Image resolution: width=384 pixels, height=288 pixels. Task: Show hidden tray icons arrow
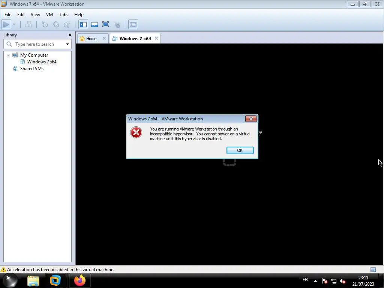tap(315, 281)
